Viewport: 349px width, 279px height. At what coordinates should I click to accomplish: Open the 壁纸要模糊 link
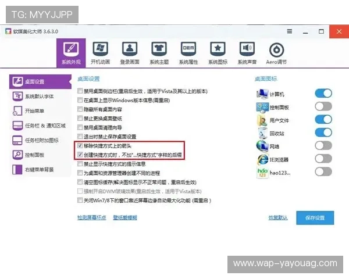click(125, 217)
